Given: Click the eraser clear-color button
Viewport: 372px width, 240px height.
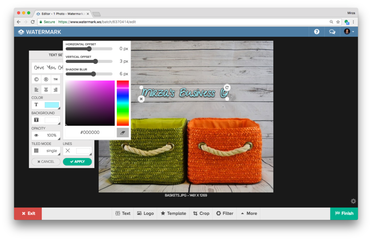Looking at the screenshot, I should pyautogui.click(x=123, y=133).
